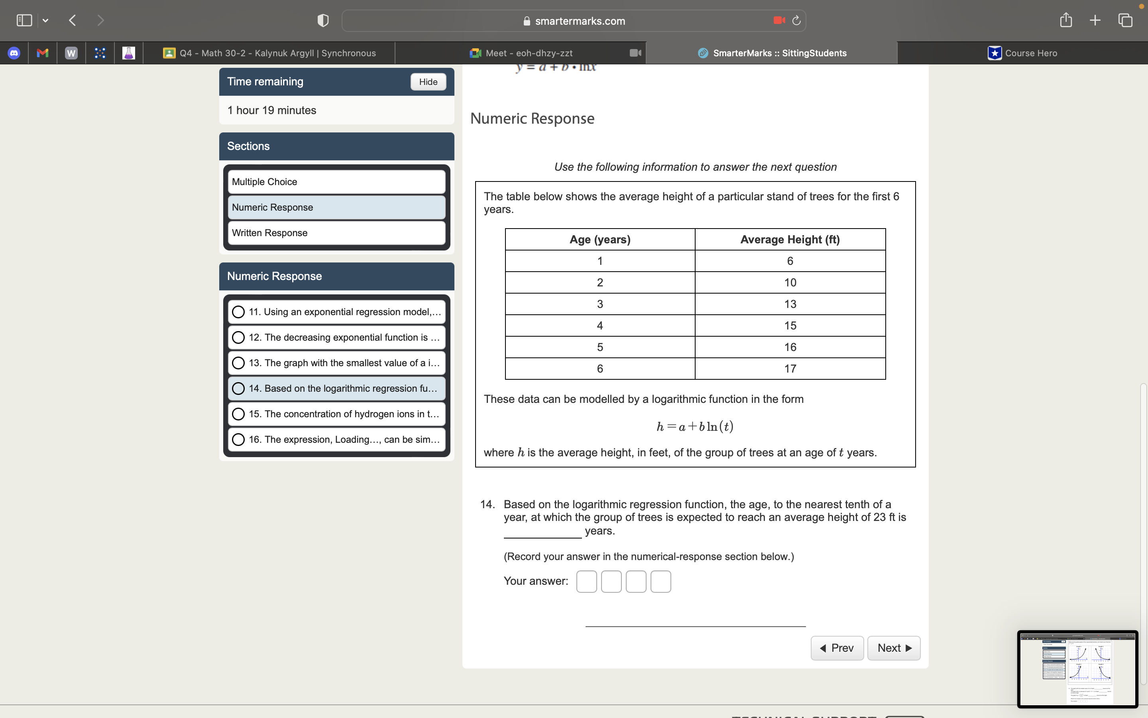The width and height of the screenshot is (1148, 718).
Task: Open the Share sheet
Action: (x=1065, y=20)
